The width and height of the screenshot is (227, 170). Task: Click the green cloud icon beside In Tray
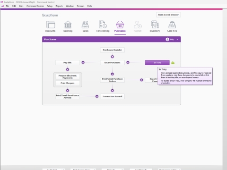(173, 63)
